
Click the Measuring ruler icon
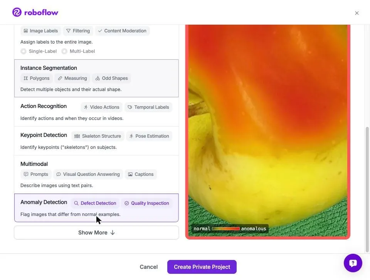click(x=60, y=78)
